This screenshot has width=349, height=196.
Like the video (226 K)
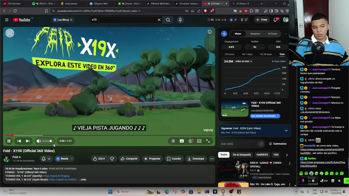point(99,159)
